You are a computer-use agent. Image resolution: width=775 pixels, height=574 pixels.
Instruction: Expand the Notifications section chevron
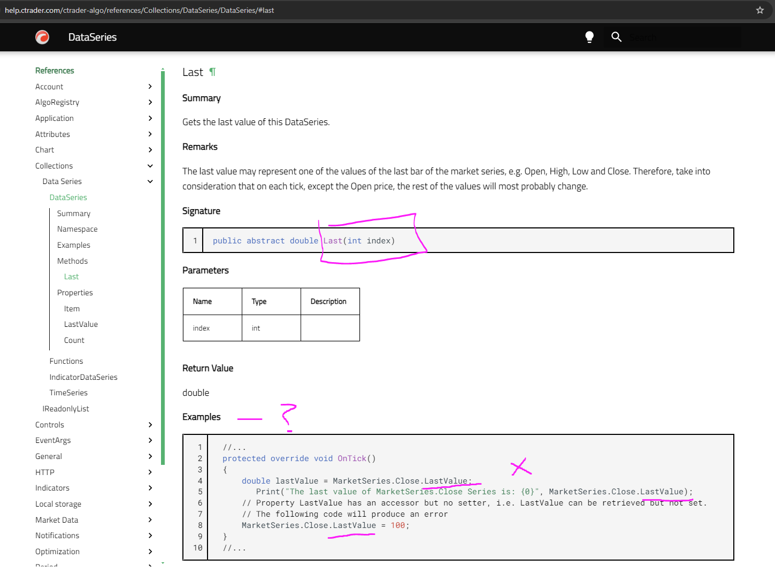[x=150, y=535]
